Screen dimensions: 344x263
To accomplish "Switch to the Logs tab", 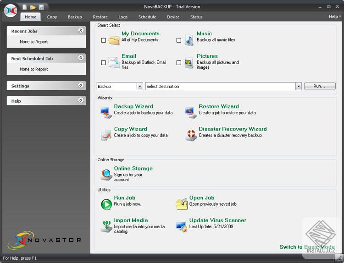I will tap(123, 17).
